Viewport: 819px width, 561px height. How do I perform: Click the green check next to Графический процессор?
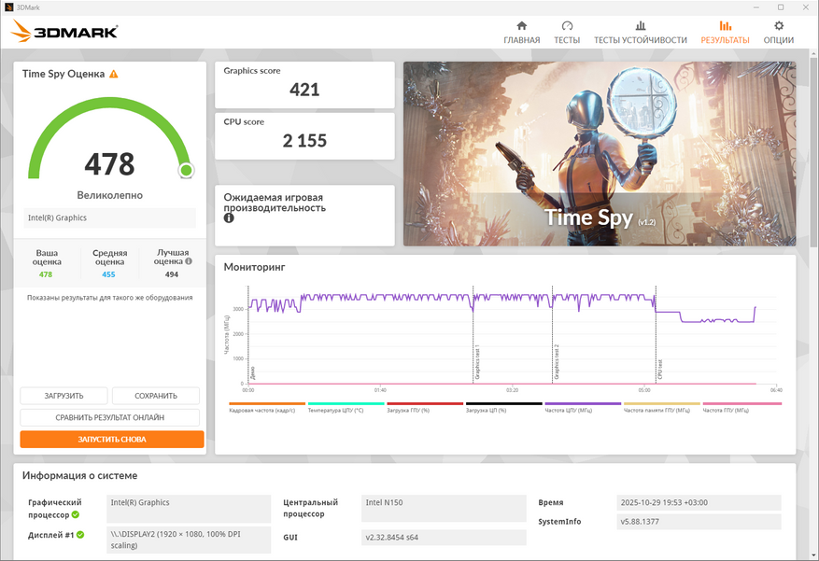point(76,514)
